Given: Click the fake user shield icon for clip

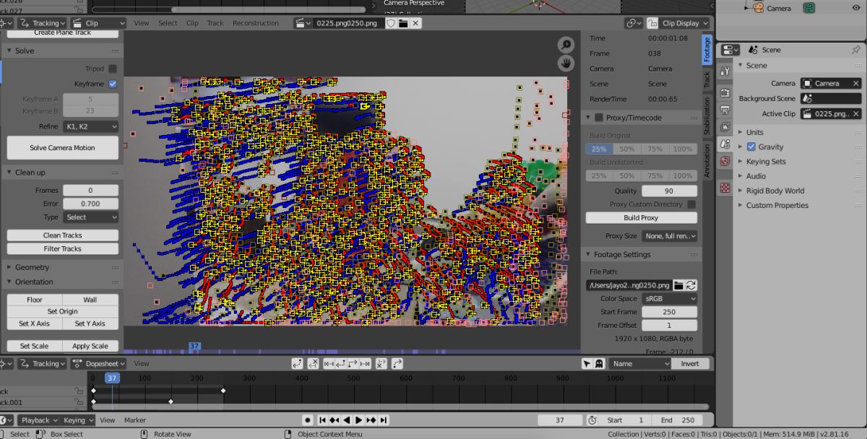Looking at the screenshot, I should [x=391, y=23].
